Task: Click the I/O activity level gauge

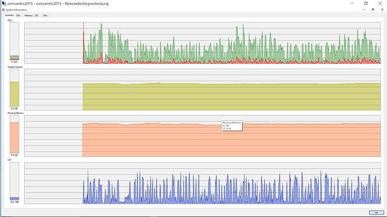Action: point(15,181)
